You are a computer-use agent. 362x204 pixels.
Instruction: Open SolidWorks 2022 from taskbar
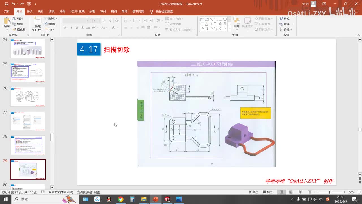(x=167, y=199)
